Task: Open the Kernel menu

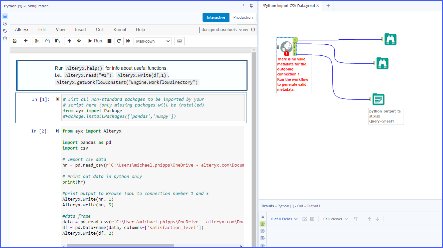Action: coord(120,29)
